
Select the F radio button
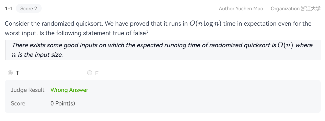[x=89, y=73]
